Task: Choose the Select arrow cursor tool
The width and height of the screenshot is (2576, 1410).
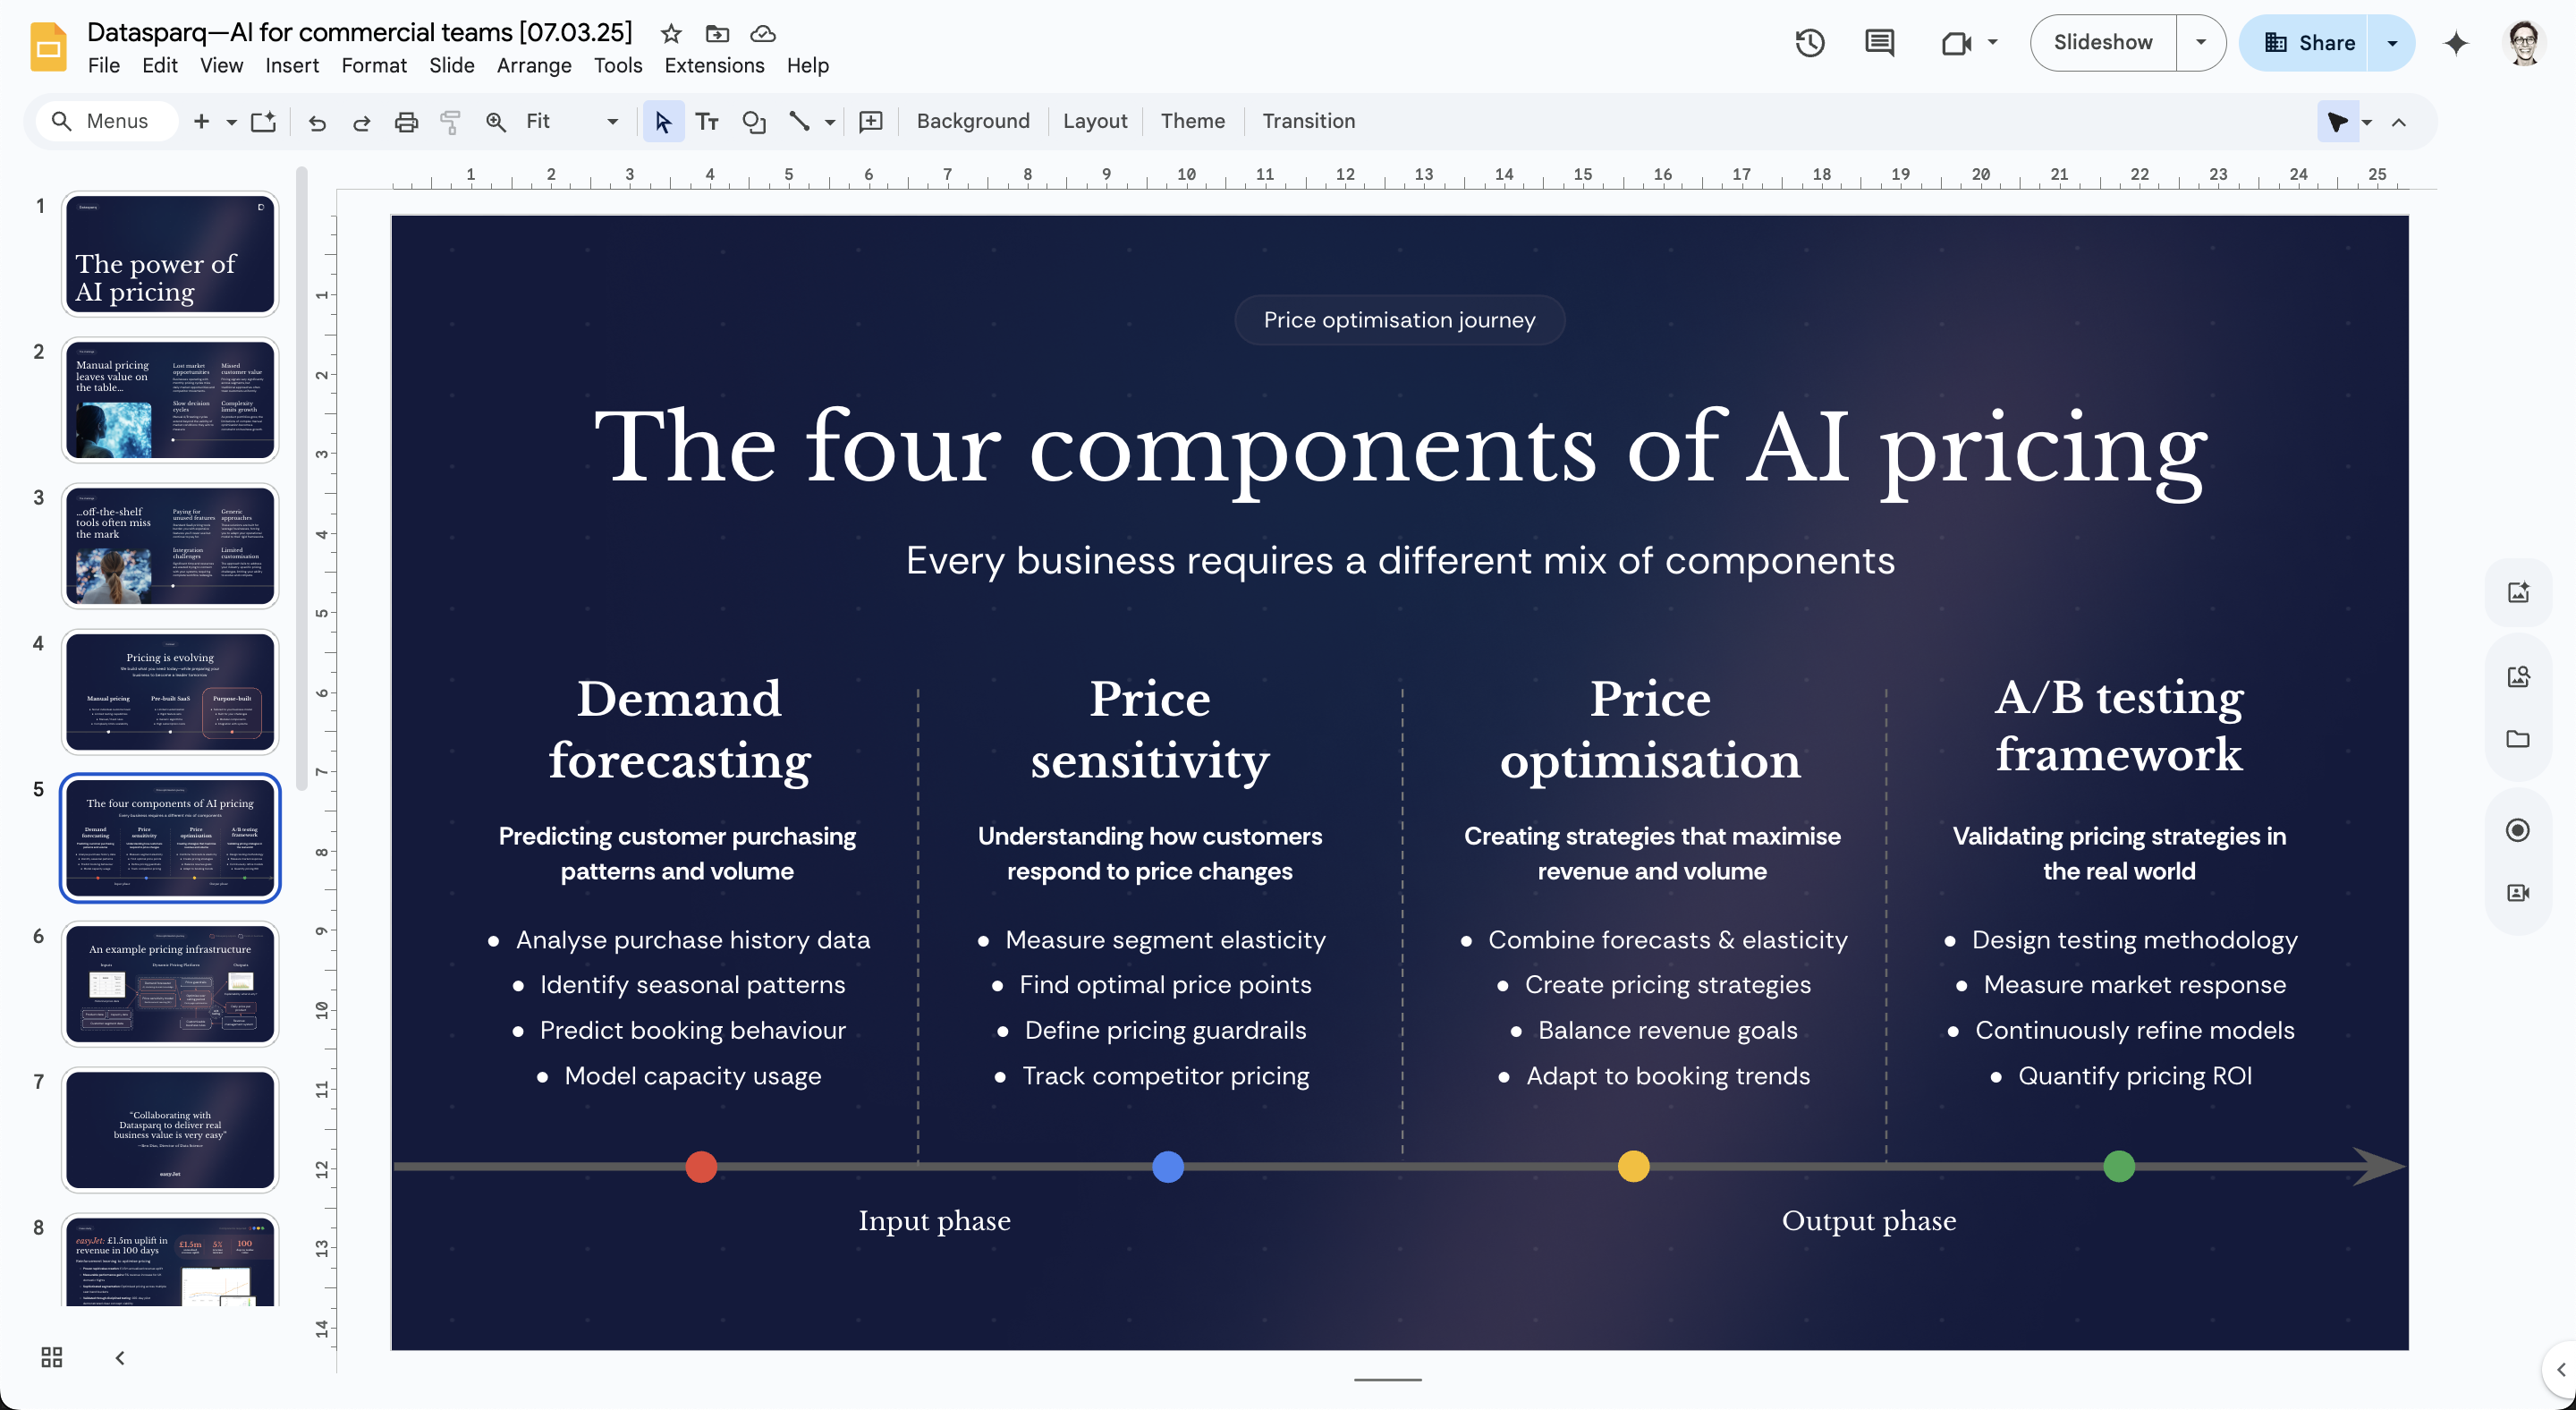Action: tap(663, 122)
